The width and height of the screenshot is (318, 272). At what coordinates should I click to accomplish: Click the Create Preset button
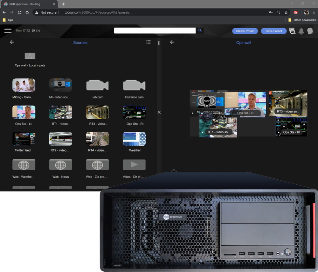245,31
